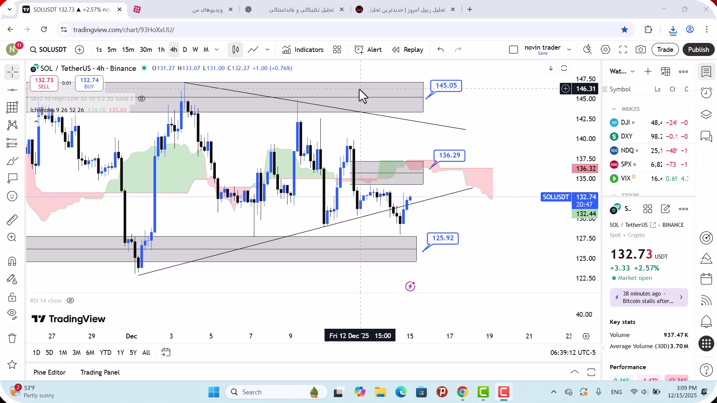The height and width of the screenshot is (403, 717).
Task: Open candlestick chart type selector
Action: (235, 50)
